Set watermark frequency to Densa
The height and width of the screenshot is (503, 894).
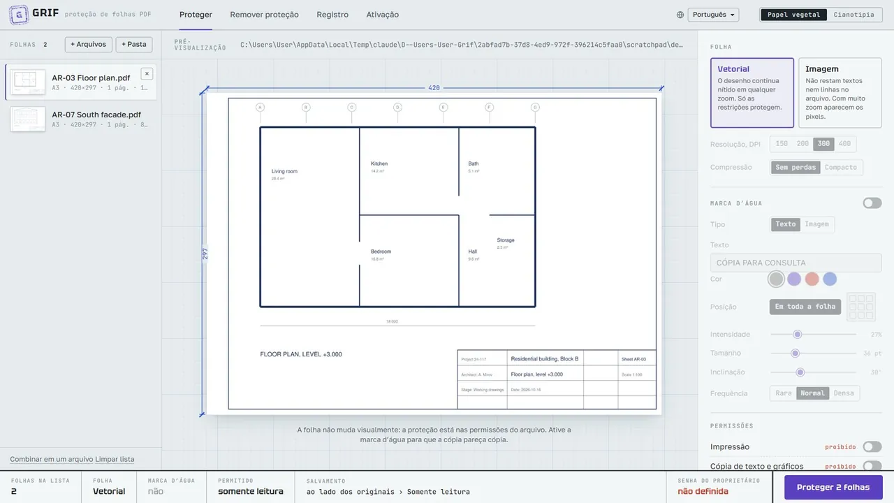[844, 393]
